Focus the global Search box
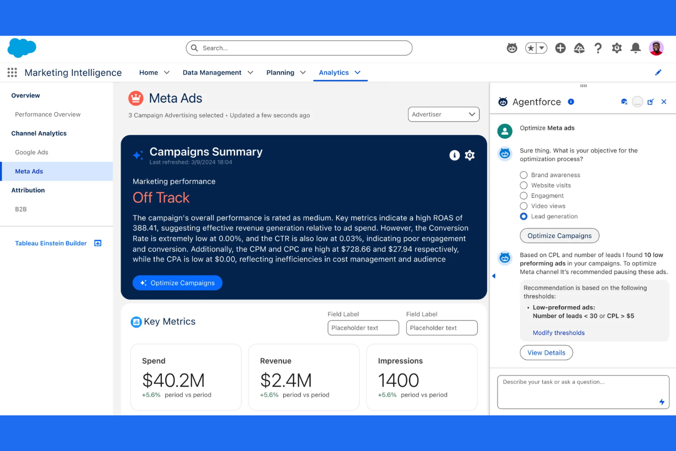Screen dimensions: 676x451 (299, 48)
